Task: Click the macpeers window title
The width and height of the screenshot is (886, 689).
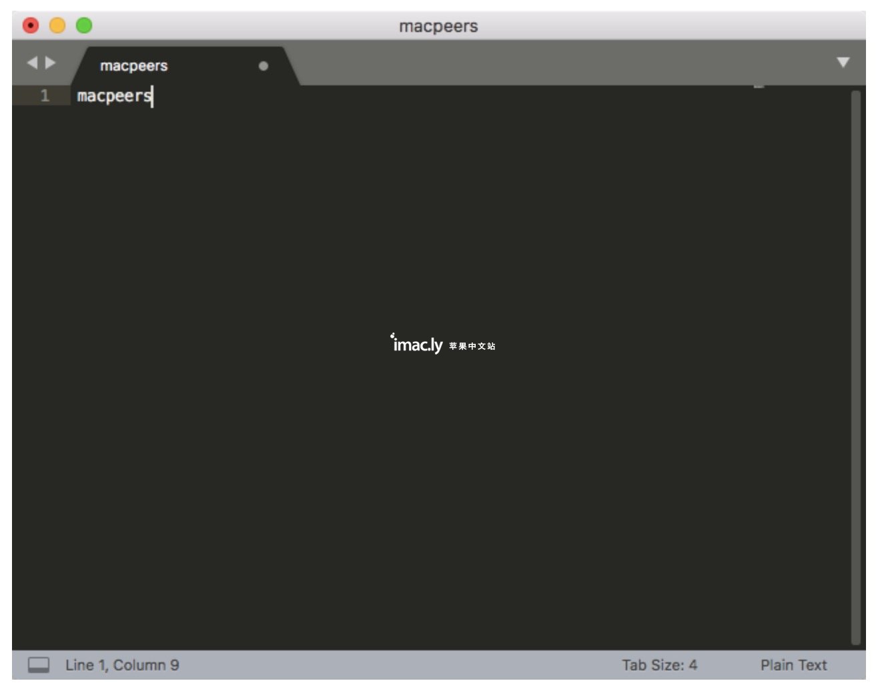Action: pos(438,27)
